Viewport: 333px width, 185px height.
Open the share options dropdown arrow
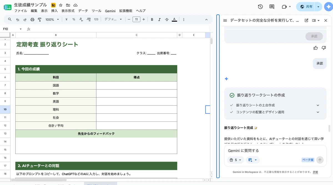point(318,7)
